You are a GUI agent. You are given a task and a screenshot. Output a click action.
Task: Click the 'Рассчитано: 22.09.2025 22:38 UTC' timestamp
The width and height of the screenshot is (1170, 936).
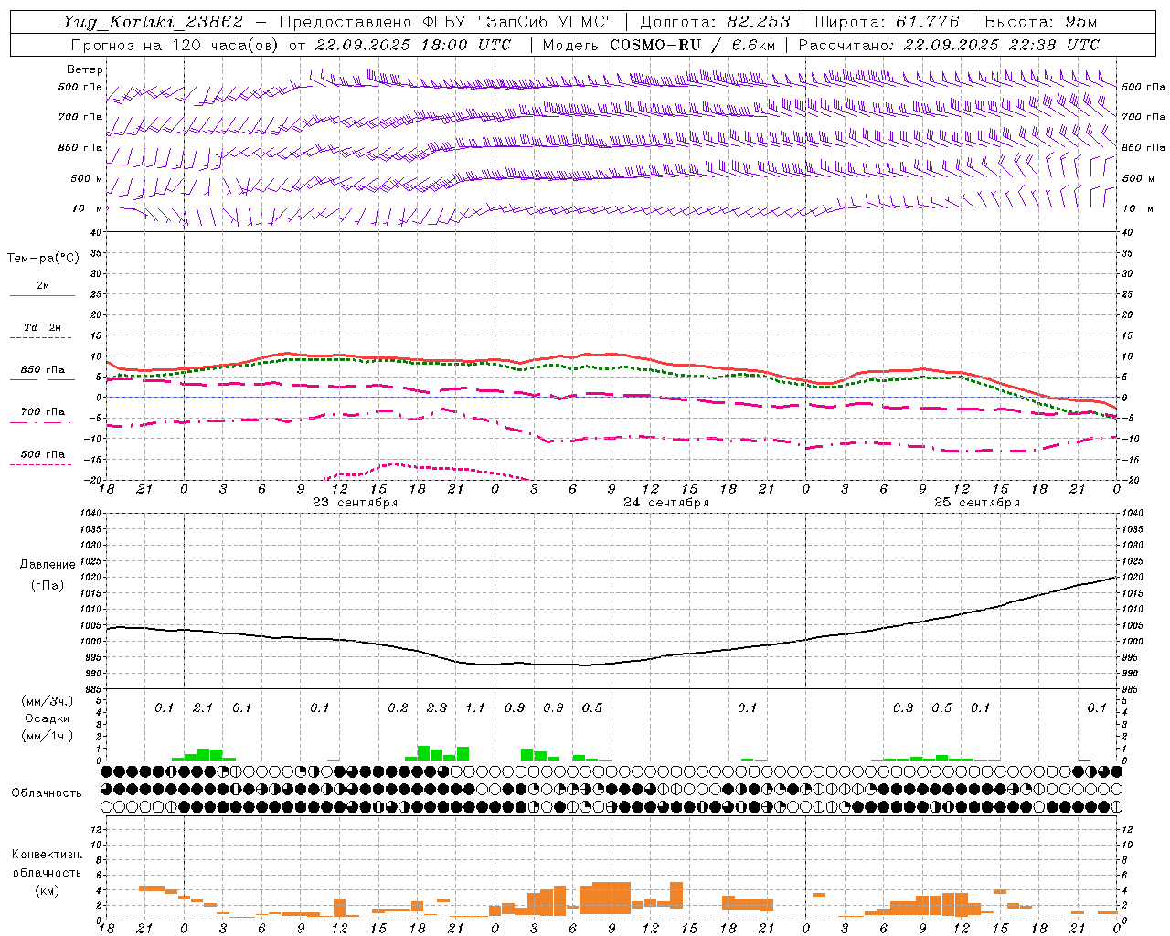click(x=949, y=45)
